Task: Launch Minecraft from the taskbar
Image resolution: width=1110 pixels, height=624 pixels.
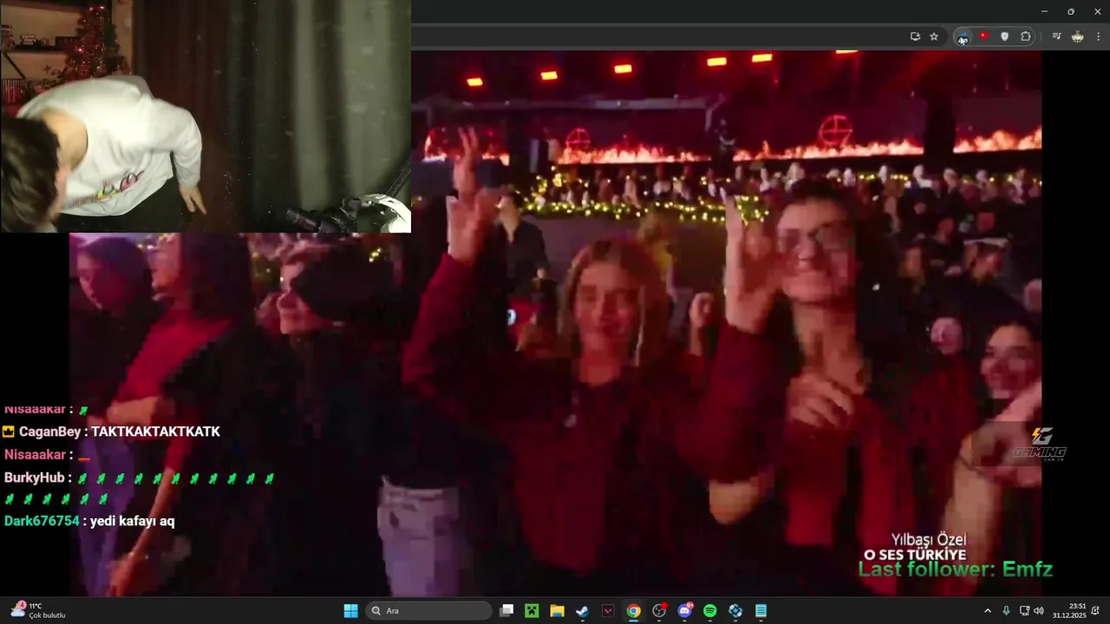Action: 532,611
